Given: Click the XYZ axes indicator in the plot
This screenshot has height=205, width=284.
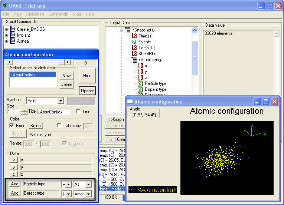Looking at the screenshot, I should click(x=255, y=130).
